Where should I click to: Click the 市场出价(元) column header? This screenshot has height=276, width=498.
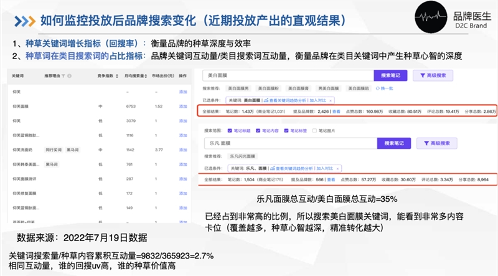pos(162,76)
